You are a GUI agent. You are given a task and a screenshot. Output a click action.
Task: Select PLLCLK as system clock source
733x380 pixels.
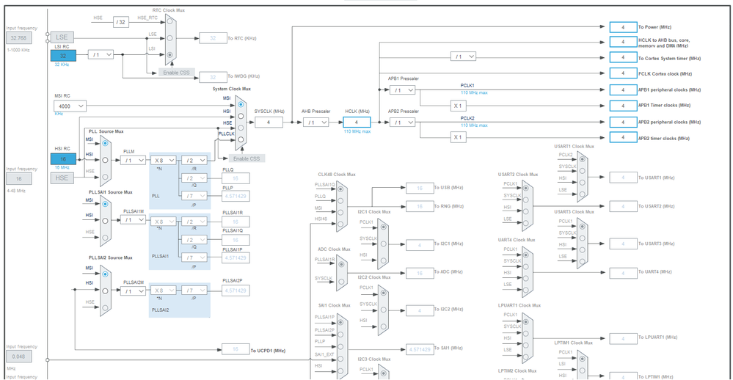click(x=241, y=139)
